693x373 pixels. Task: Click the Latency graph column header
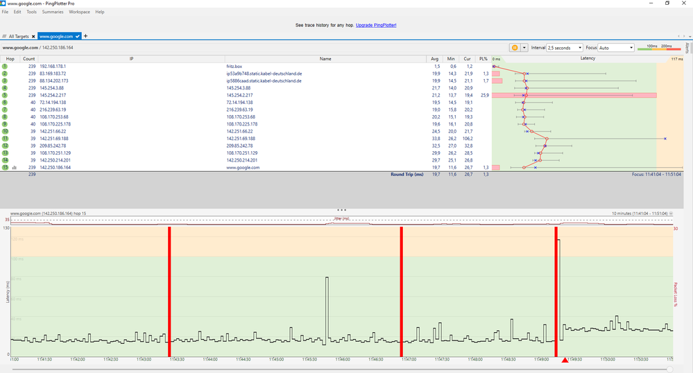588,59
